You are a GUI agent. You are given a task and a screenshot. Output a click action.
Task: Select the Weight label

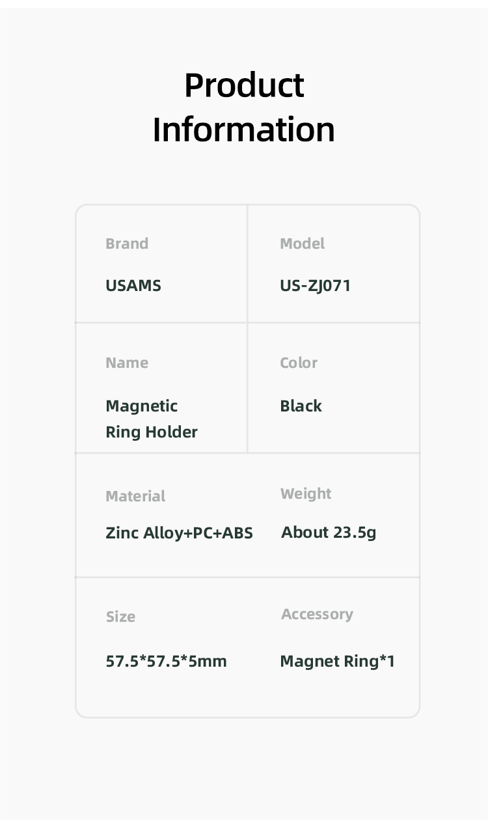[x=306, y=494]
